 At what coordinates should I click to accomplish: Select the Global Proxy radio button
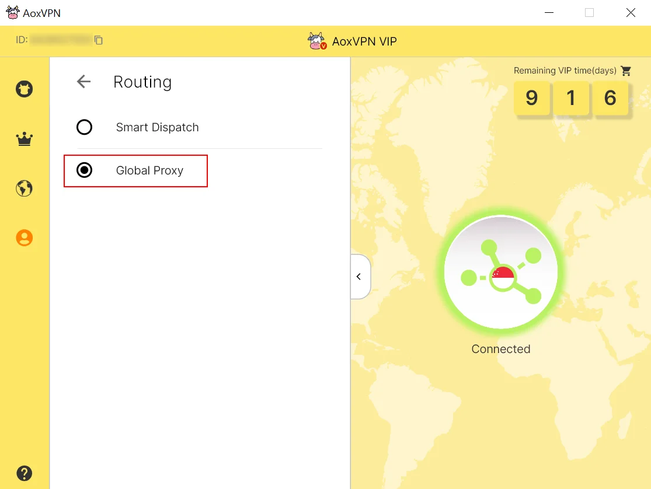pos(85,170)
